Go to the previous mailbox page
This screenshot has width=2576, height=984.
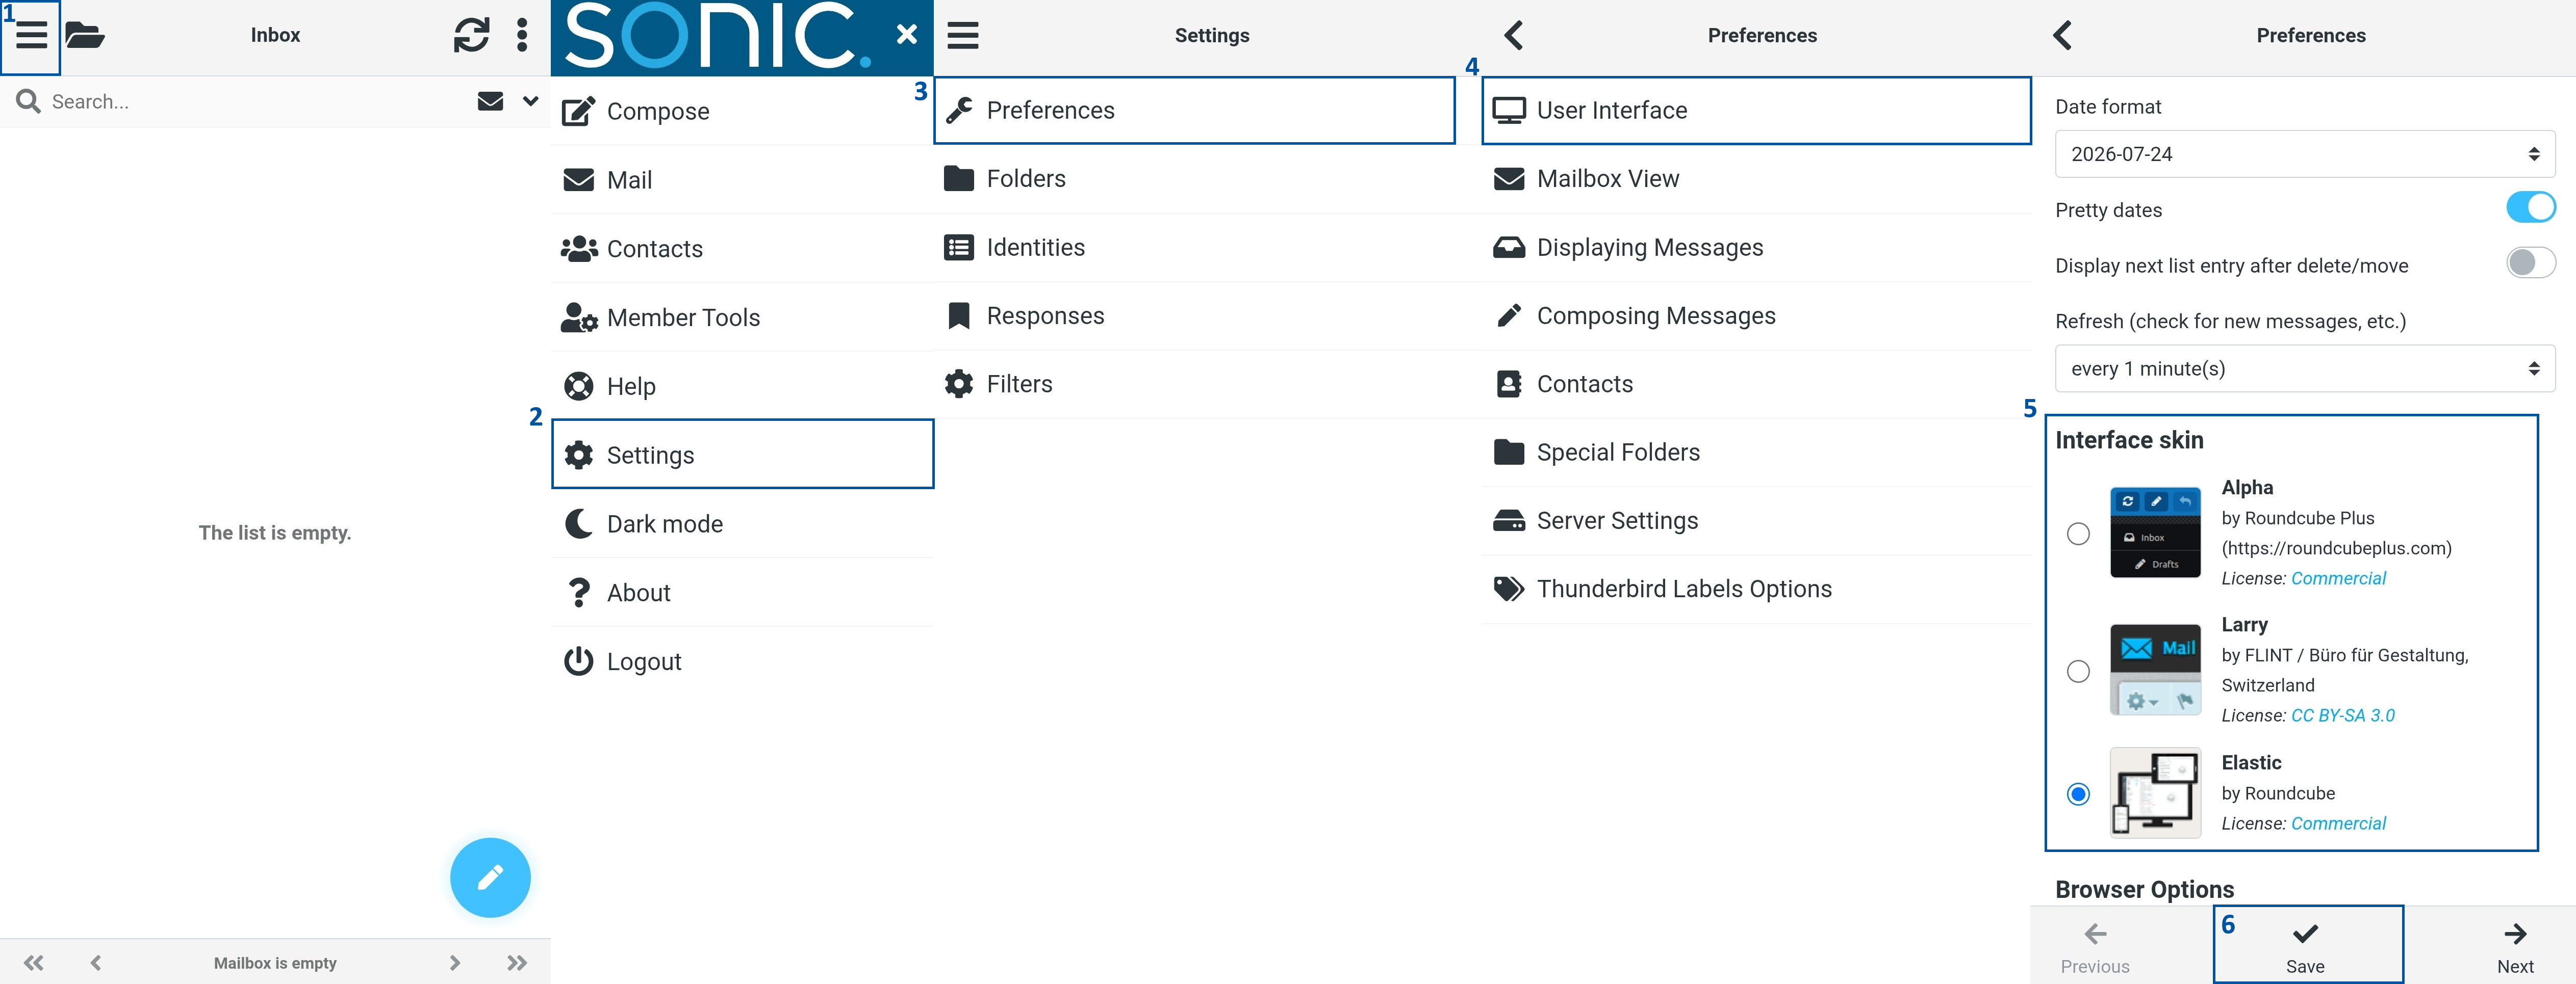click(96, 963)
